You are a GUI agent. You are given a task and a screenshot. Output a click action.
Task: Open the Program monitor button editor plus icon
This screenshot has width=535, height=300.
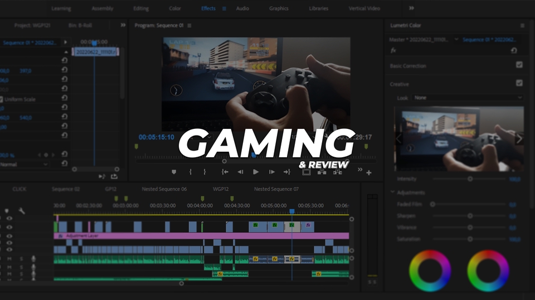(x=369, y=173)
